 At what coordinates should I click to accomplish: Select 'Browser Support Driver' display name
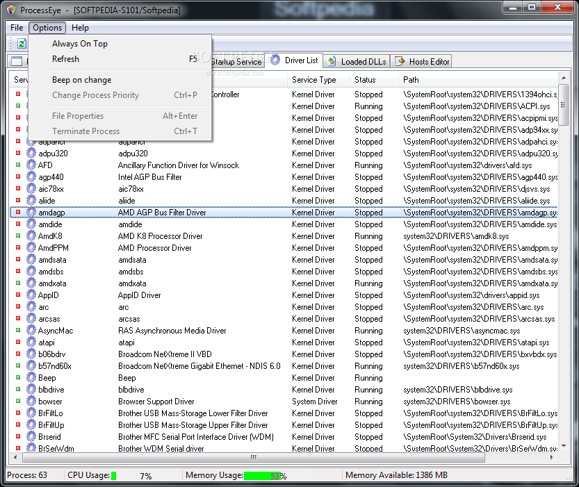[156, 402]
